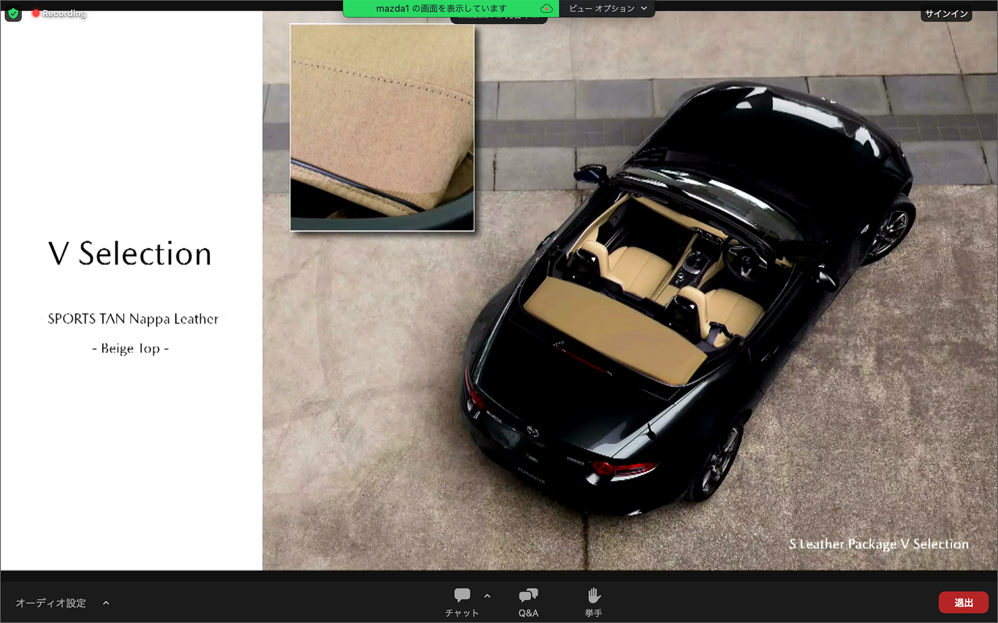This screenshot has height=623, width=998.
Task: Click the green mazda1 screen sharing banner
Action: [441, 8]
